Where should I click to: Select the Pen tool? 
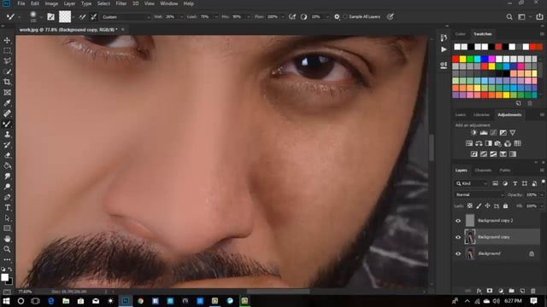pyautogui.click(x=7, y=197)
